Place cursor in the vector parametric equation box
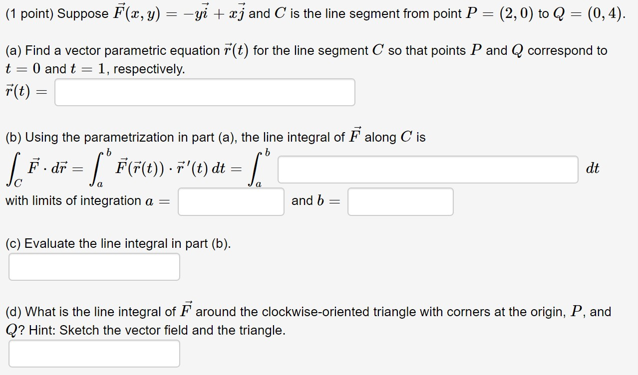Viewport: 638px width, 375px height. pyautogui.click(x=205, y=92)
